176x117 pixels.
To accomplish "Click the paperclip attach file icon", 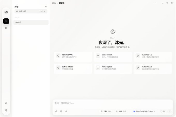I will [56, 111].
